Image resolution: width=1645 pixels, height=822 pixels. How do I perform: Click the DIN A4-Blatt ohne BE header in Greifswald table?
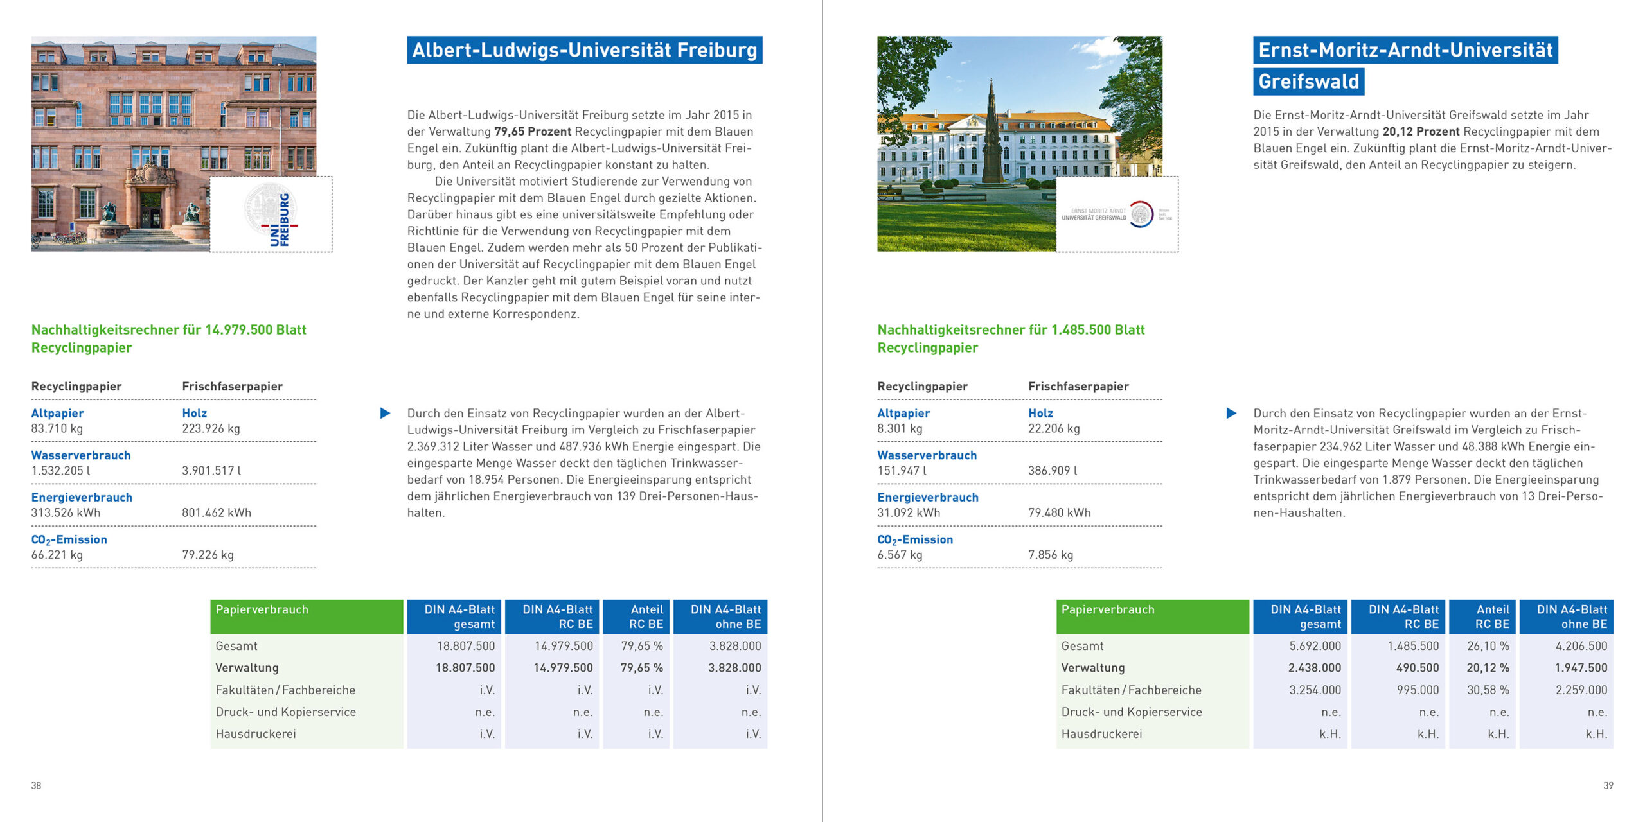pyautogui.click(x=1566, y=616)
